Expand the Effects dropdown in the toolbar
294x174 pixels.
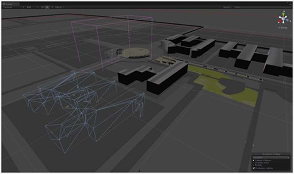59,7
